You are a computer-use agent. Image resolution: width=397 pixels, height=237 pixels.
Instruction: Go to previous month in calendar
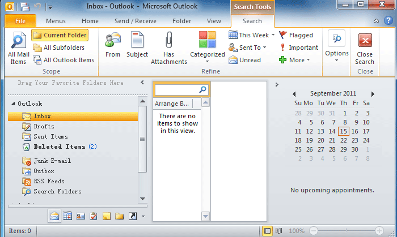[x=294, y=94]
